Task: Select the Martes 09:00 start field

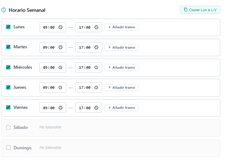Action: [53, 47]
